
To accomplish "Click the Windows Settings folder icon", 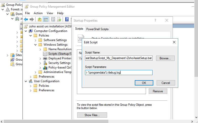I will click(x=40, y=45).
